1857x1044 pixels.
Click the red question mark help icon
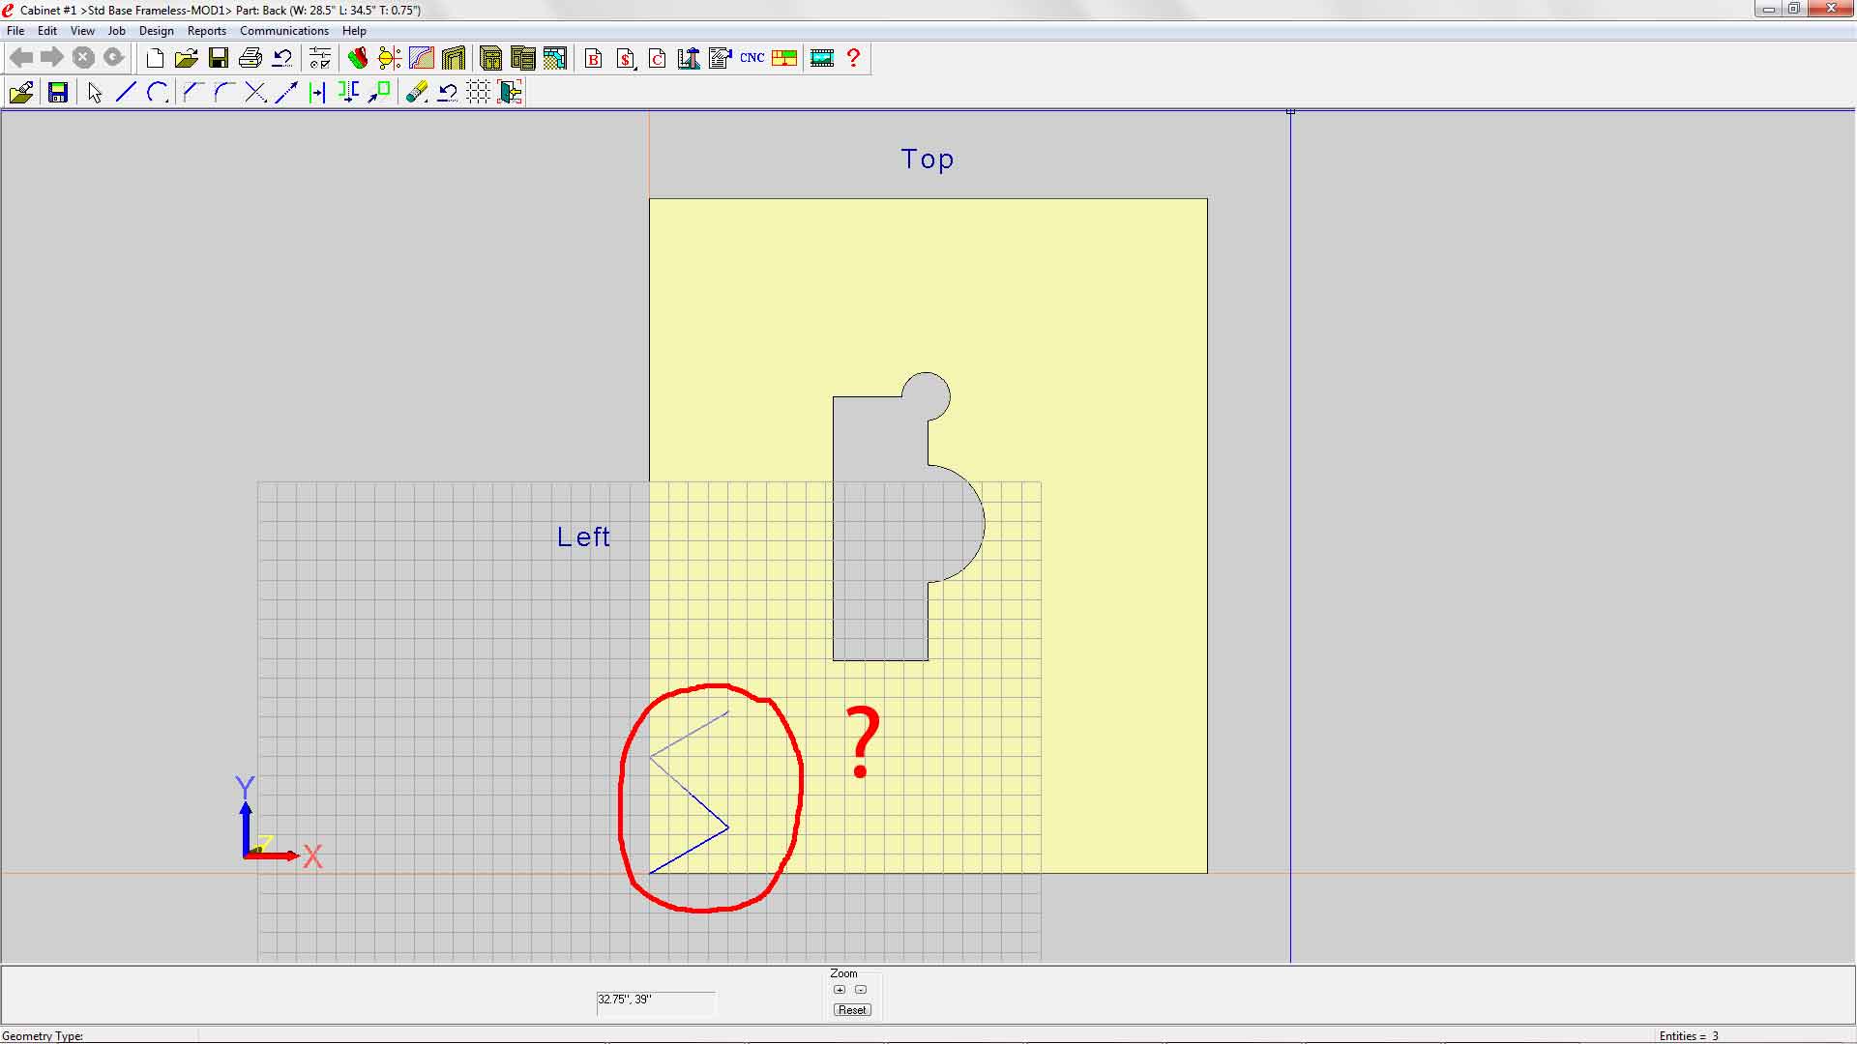pos(853,58)
